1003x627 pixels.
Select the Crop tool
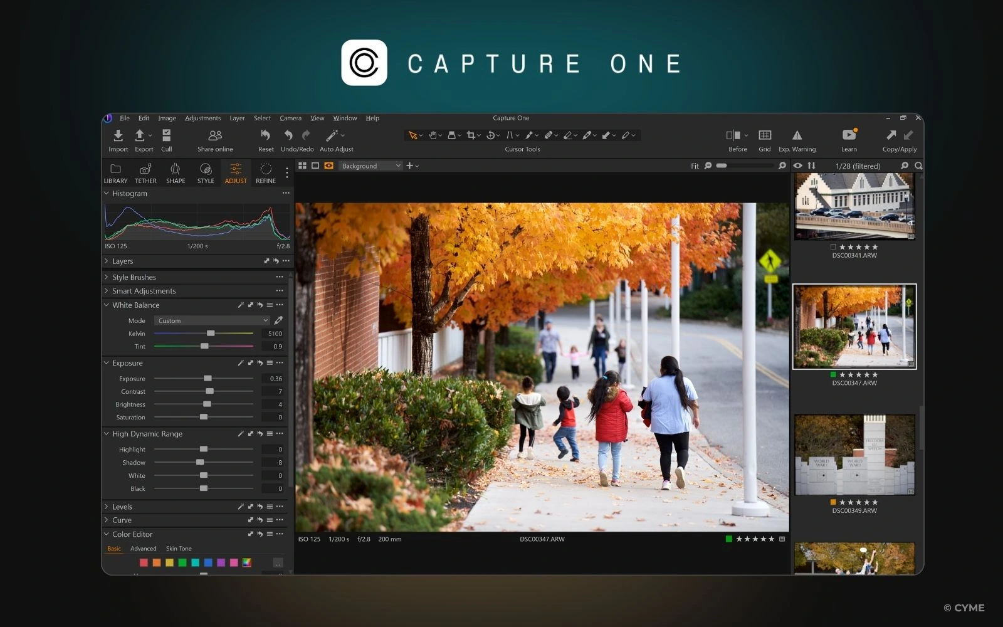471,135
